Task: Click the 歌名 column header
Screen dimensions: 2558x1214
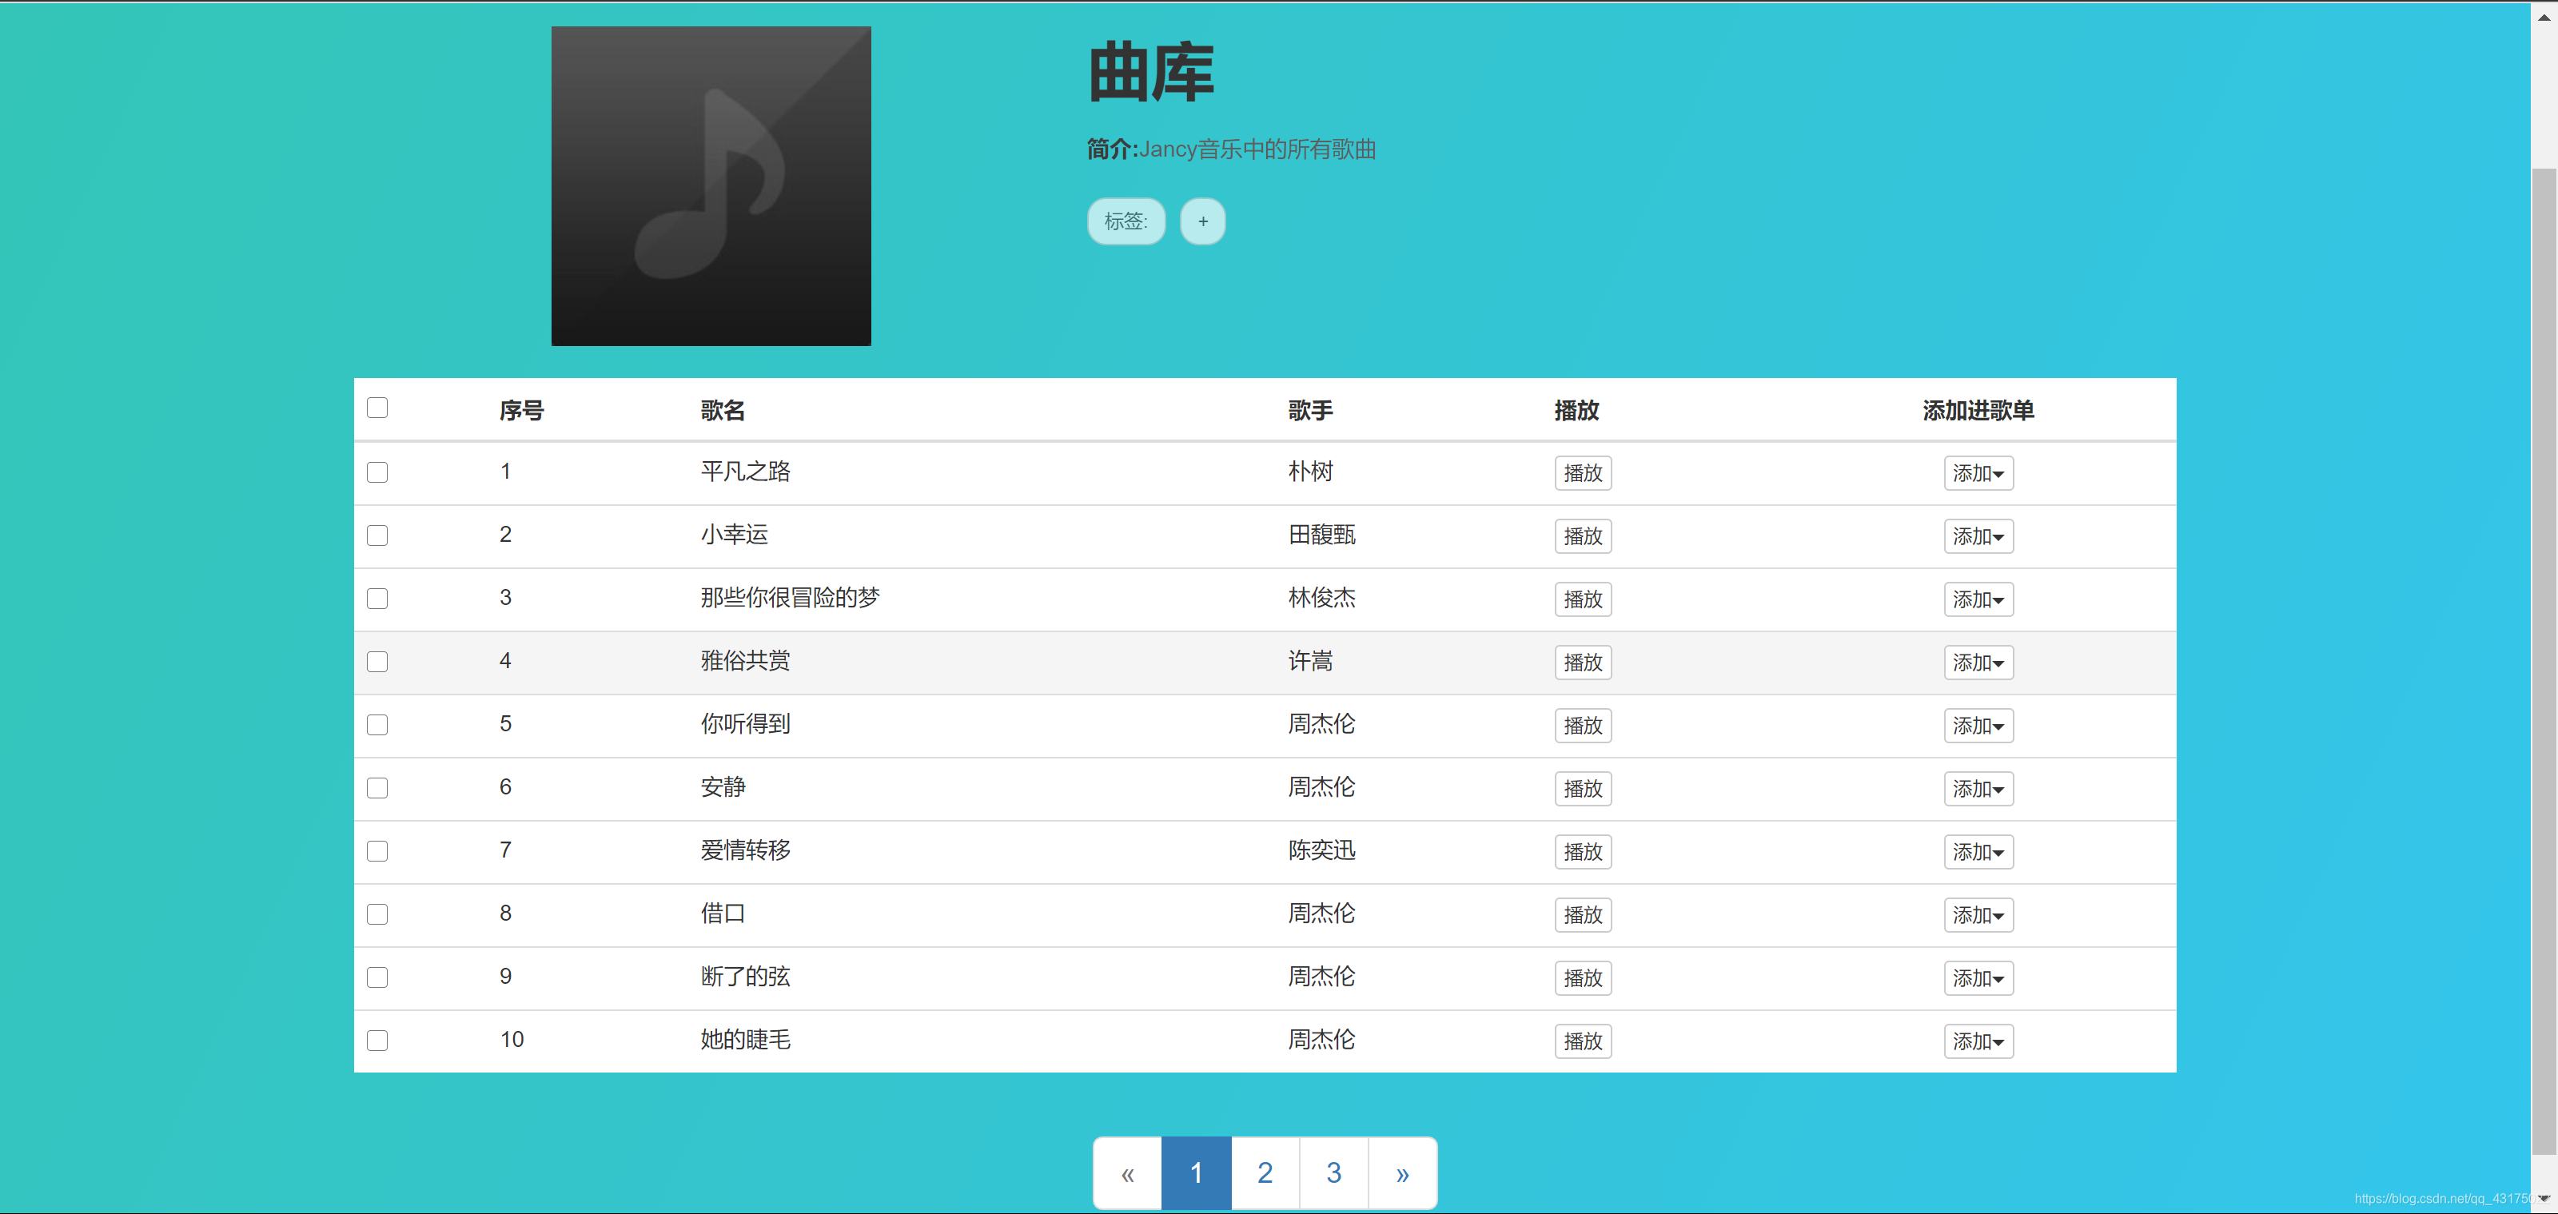Action: coord(723,410)
